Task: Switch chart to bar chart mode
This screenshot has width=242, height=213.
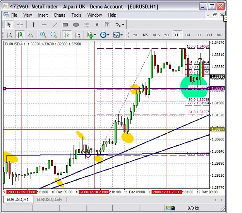Action: (9, 35)
